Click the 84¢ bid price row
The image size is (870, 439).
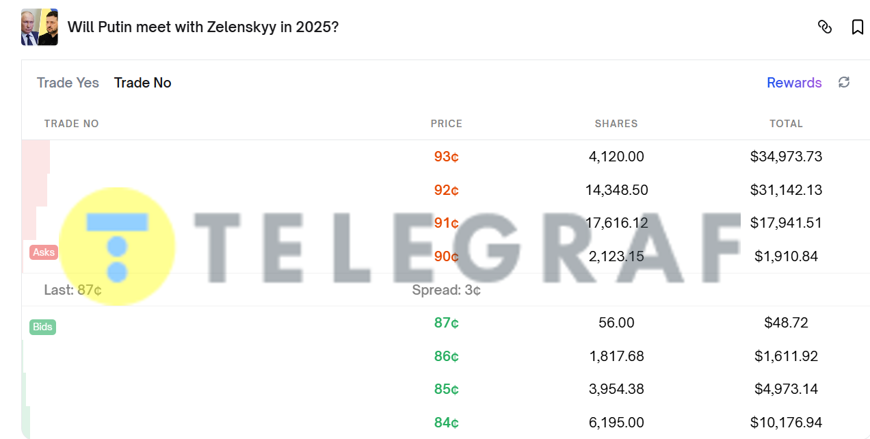pyautogui.click(x=446, y=423)
